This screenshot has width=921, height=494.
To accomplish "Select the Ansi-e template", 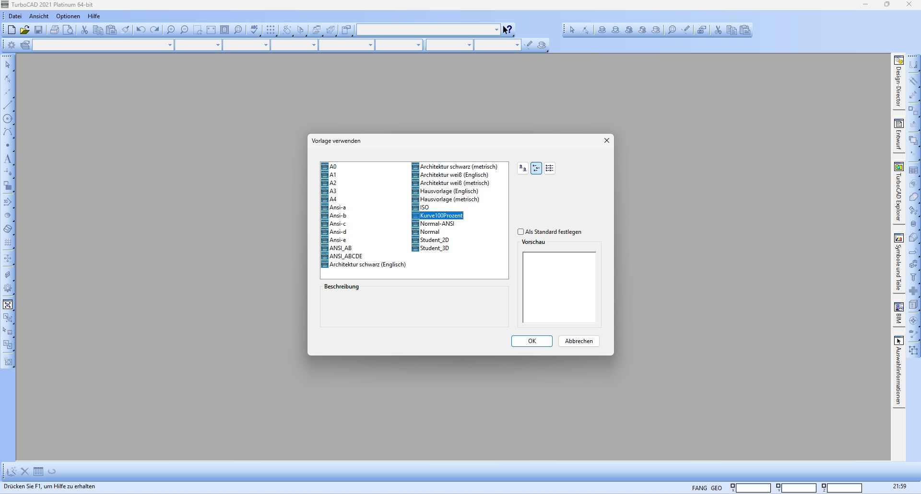I will 334,240.
